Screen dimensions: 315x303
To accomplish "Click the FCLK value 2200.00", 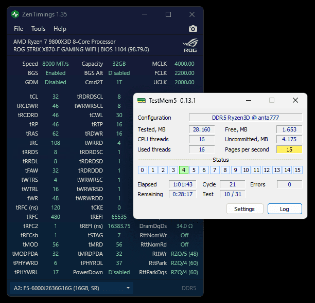I will [x=184, y=73].
